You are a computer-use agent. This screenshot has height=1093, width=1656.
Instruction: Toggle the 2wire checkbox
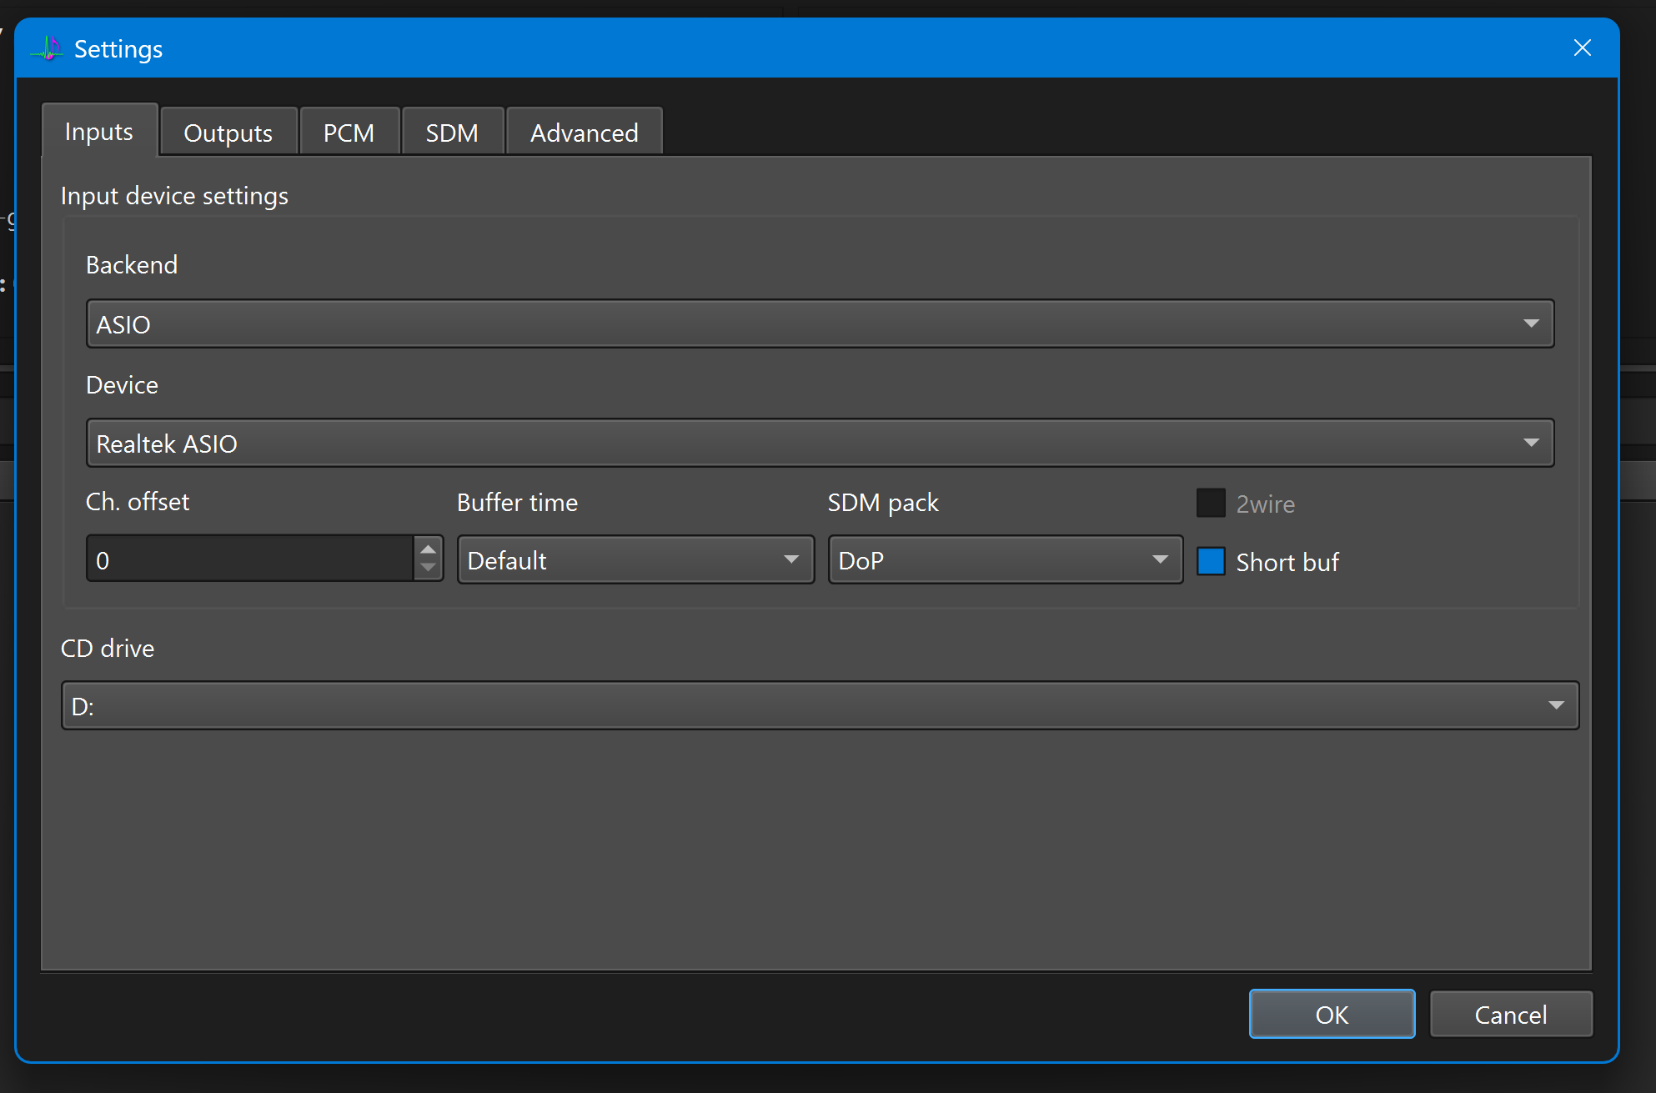coord(1211,504)
